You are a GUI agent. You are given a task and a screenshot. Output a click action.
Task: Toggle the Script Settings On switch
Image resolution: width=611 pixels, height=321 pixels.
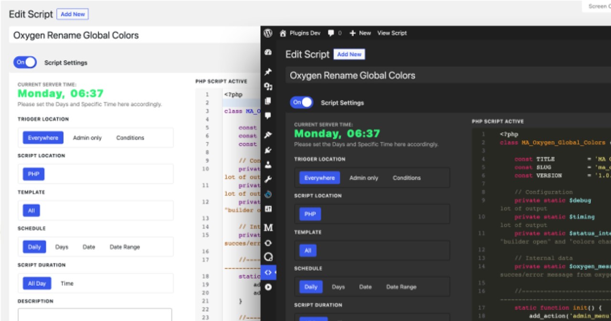click(300, 102)
